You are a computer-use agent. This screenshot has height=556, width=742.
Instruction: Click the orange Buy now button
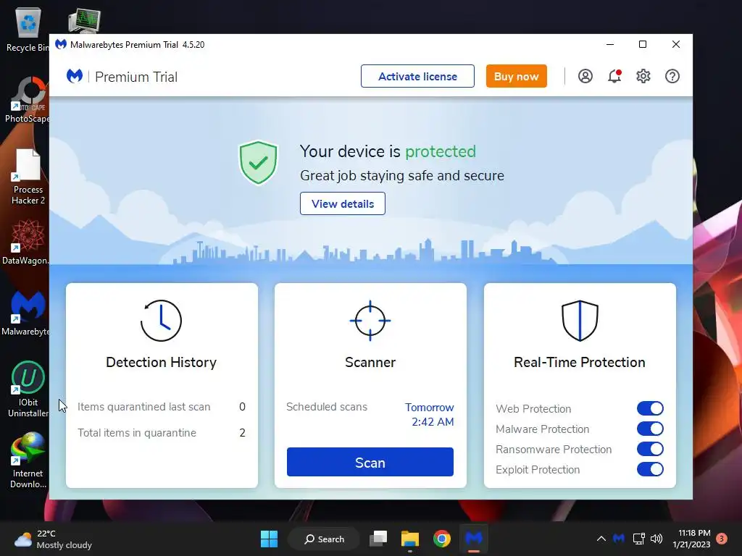(516, 76)
